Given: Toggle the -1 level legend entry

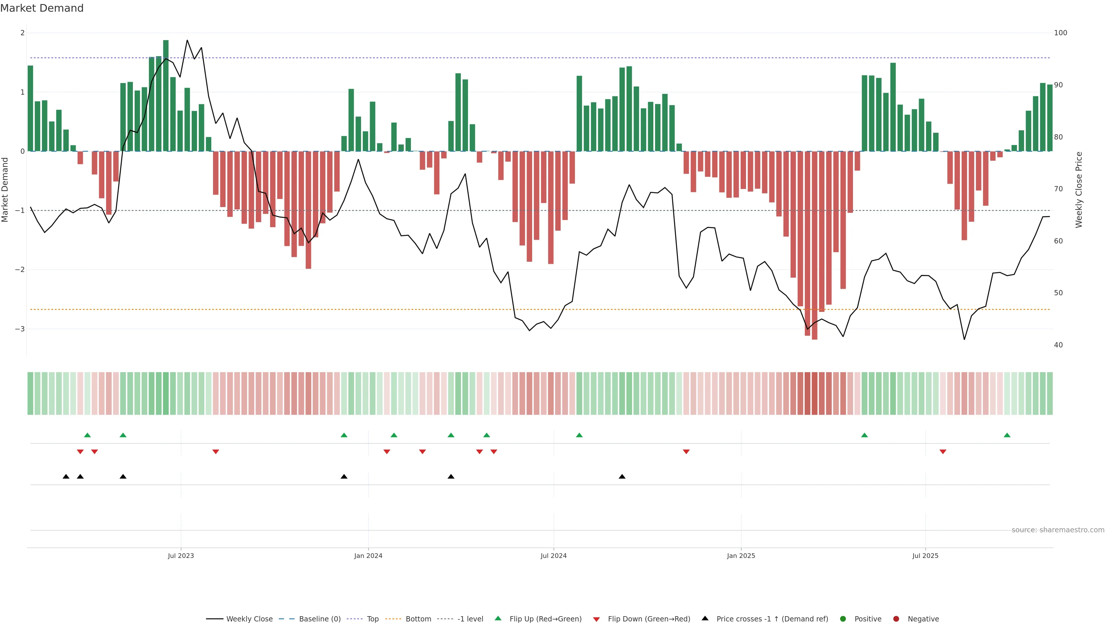Looking at the screenshot, I should [470, 619].
